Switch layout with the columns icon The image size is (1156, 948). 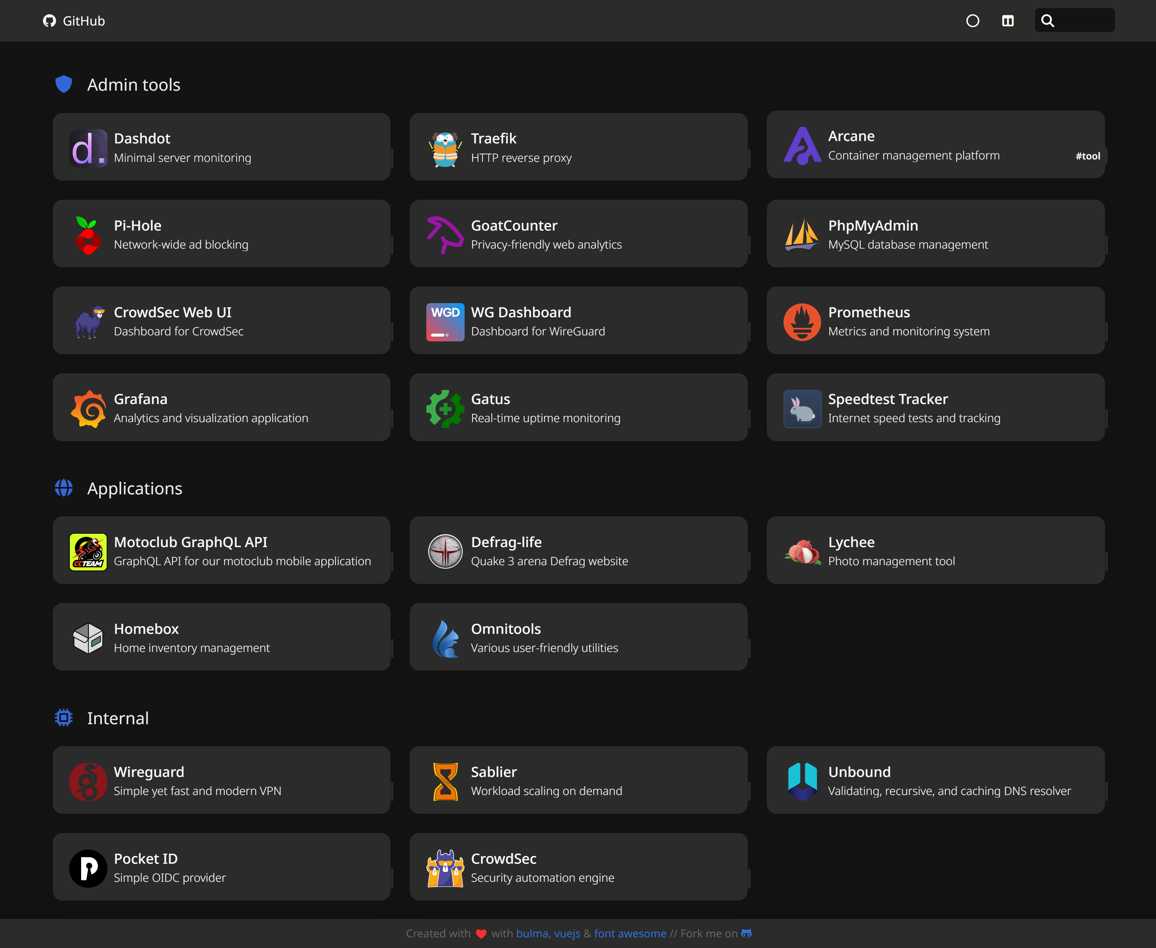click(1008, 21)
